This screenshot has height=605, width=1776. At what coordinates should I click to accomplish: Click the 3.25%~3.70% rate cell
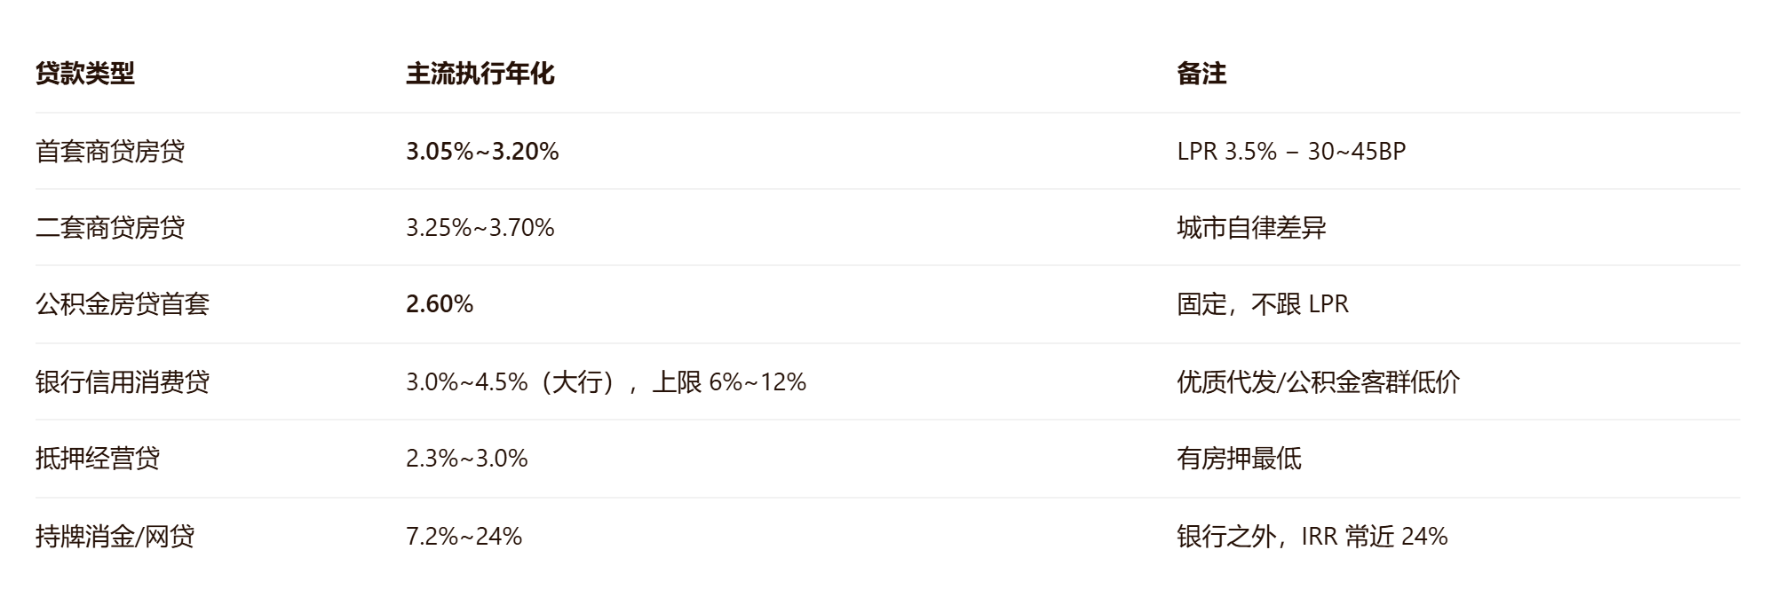point(480,228)
